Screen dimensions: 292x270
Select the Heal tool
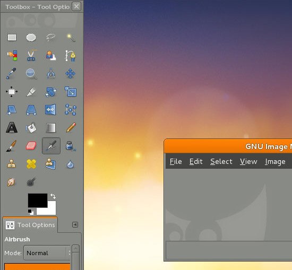point(31,164)
